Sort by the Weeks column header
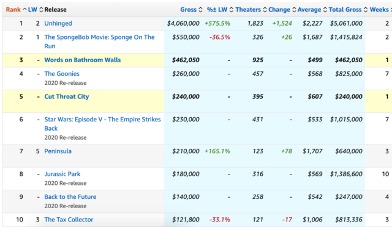 pos(379,10)
